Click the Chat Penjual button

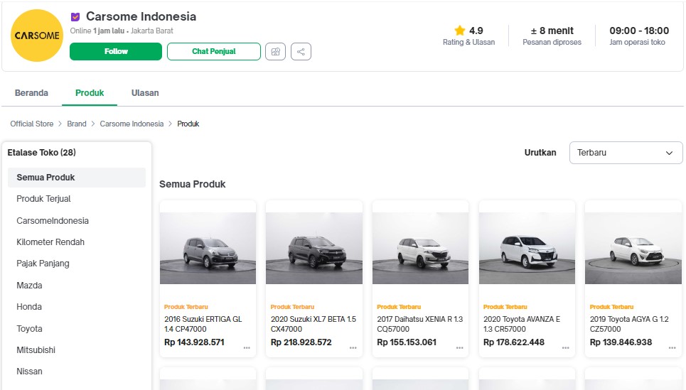click(x=213, y=52)
